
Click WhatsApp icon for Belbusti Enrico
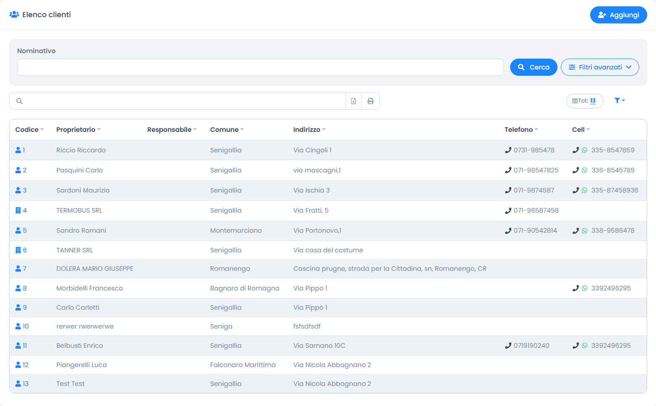pos(584,346)
